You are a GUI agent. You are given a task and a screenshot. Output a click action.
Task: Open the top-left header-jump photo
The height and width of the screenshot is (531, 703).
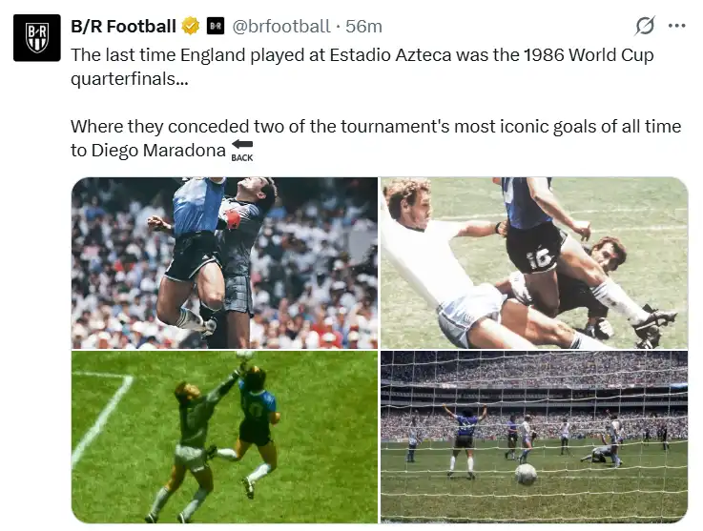coord(224,263)
